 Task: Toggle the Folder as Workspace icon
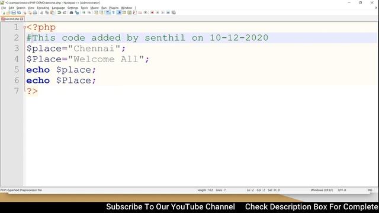tap(140, 12)
